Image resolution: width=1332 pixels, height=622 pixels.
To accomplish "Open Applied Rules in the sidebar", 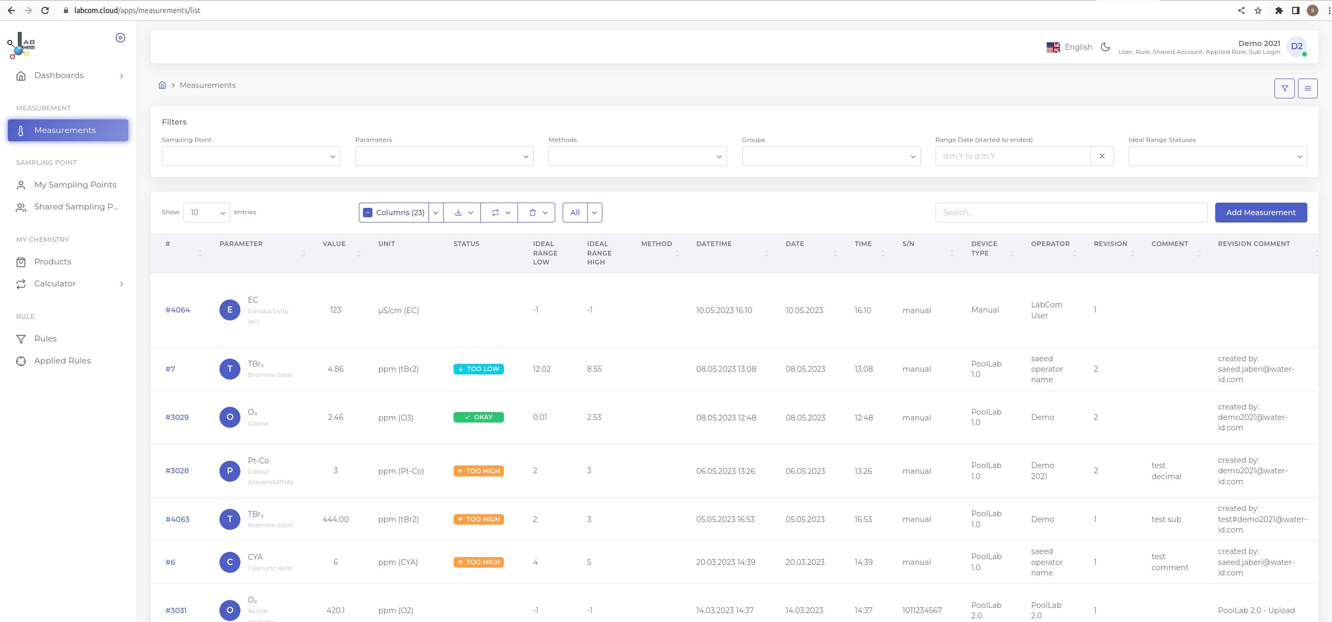I will tap(68, 361).
